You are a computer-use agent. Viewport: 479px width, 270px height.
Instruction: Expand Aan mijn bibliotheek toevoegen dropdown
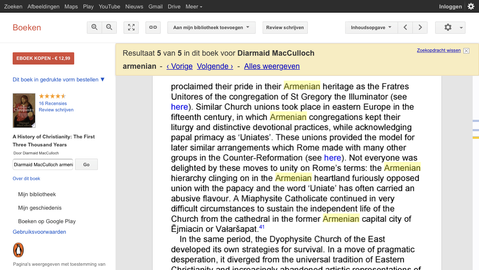[211, 27]
